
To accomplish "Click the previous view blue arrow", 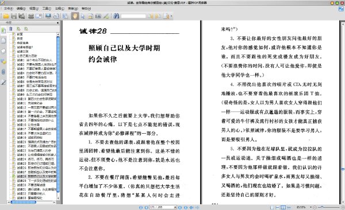I will click(191, 207).
